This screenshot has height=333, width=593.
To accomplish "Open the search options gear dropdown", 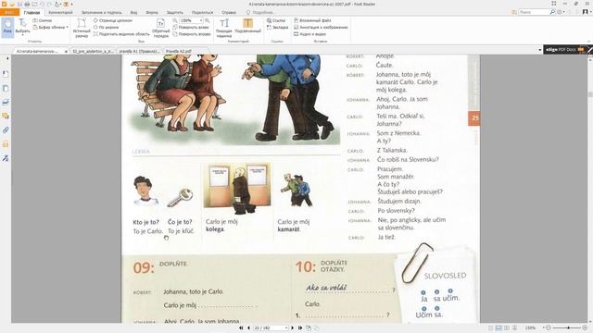I will tap(561, 12).
